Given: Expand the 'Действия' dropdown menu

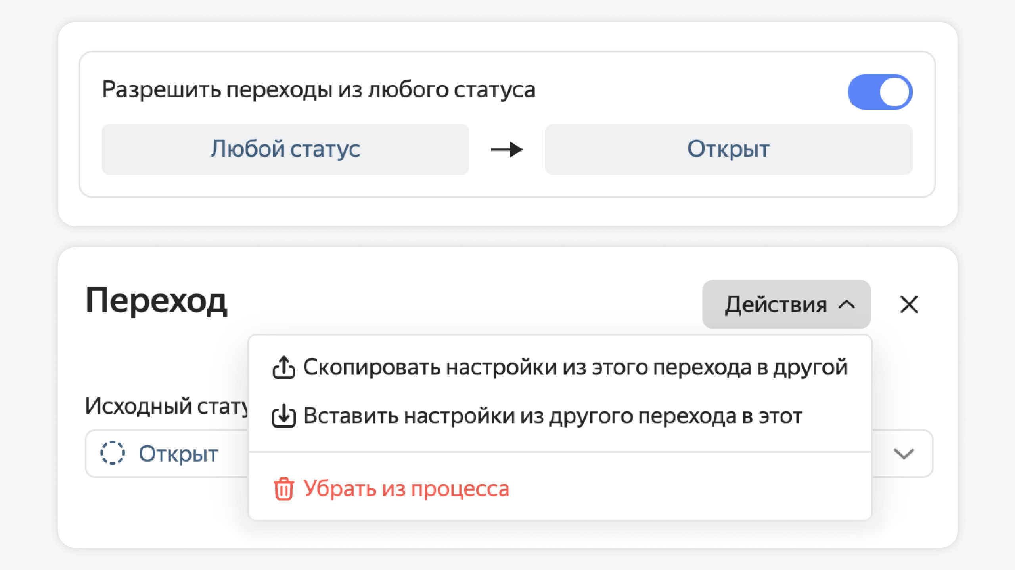Looking at the screenshot, I should pos(787,305).
